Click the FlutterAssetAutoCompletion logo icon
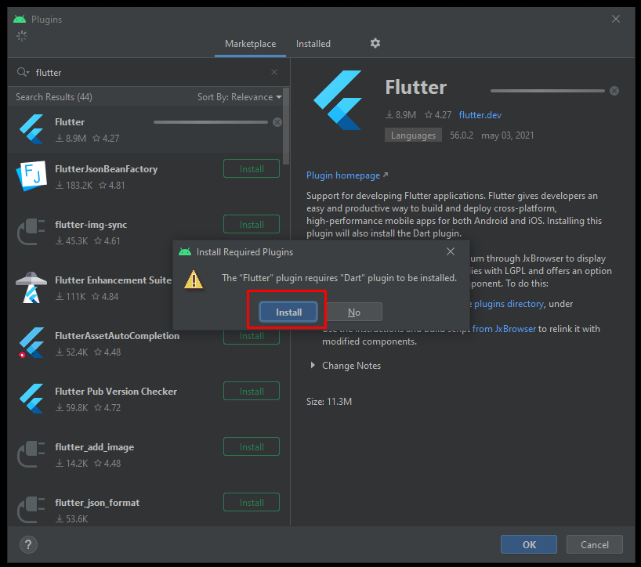This screenshot has width=641, height=567. (x=31, y=343)
